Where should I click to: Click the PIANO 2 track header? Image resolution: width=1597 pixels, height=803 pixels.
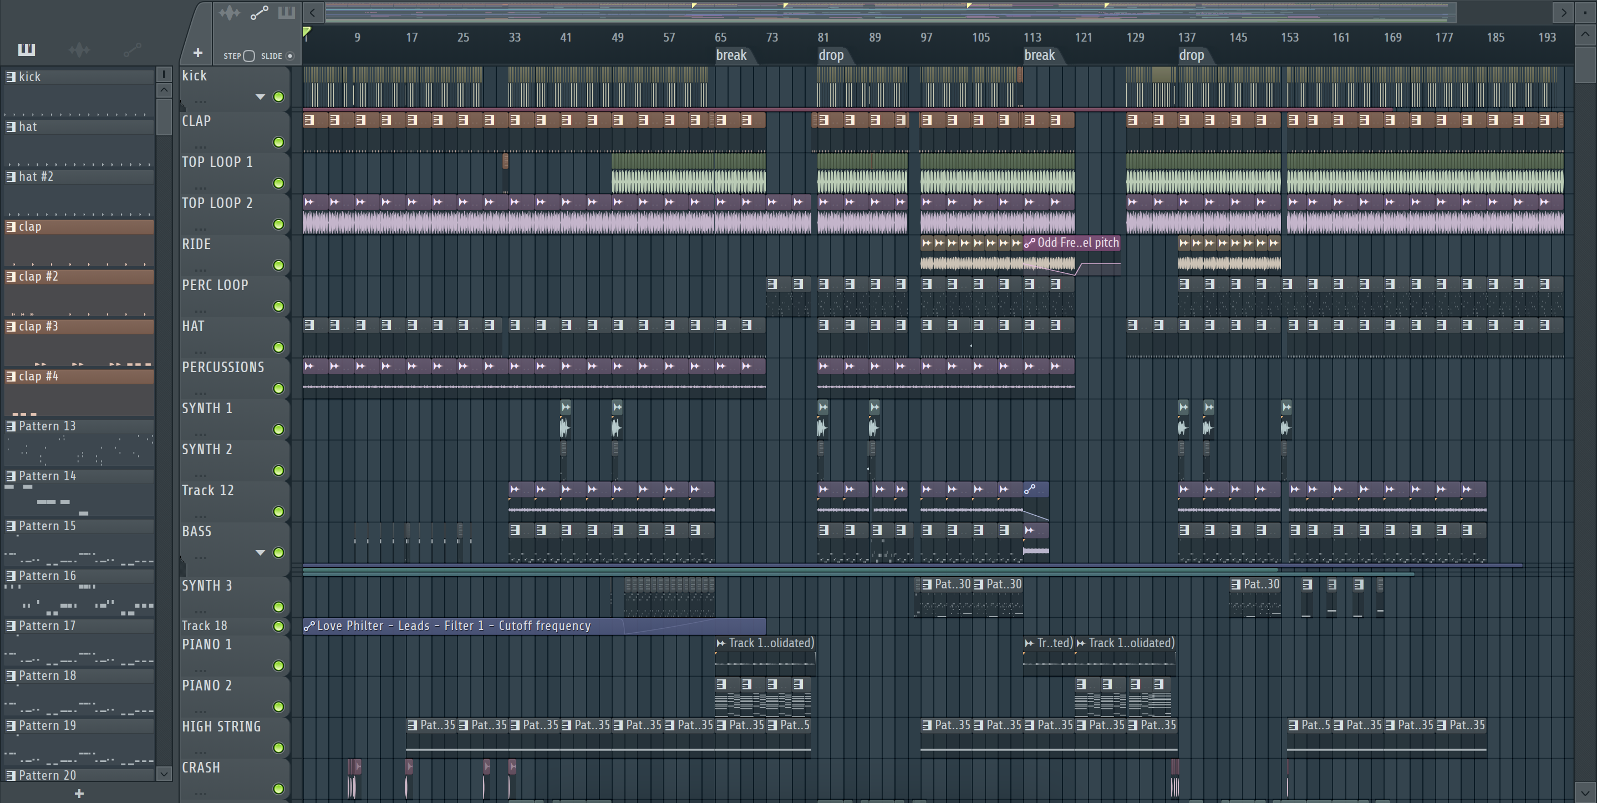click(235, 697)
